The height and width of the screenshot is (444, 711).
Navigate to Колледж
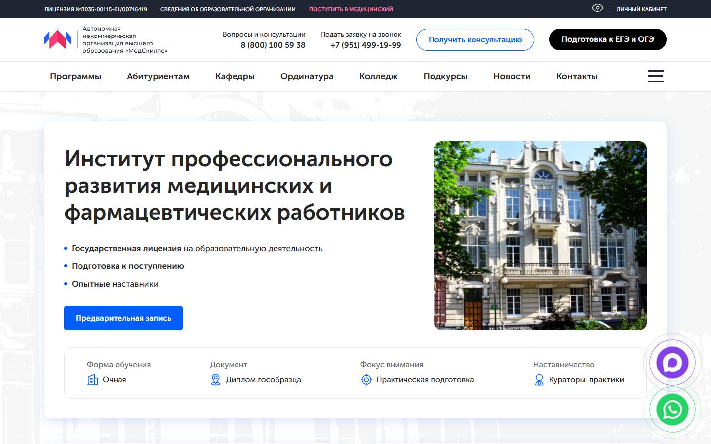click(x=379, y=76)
